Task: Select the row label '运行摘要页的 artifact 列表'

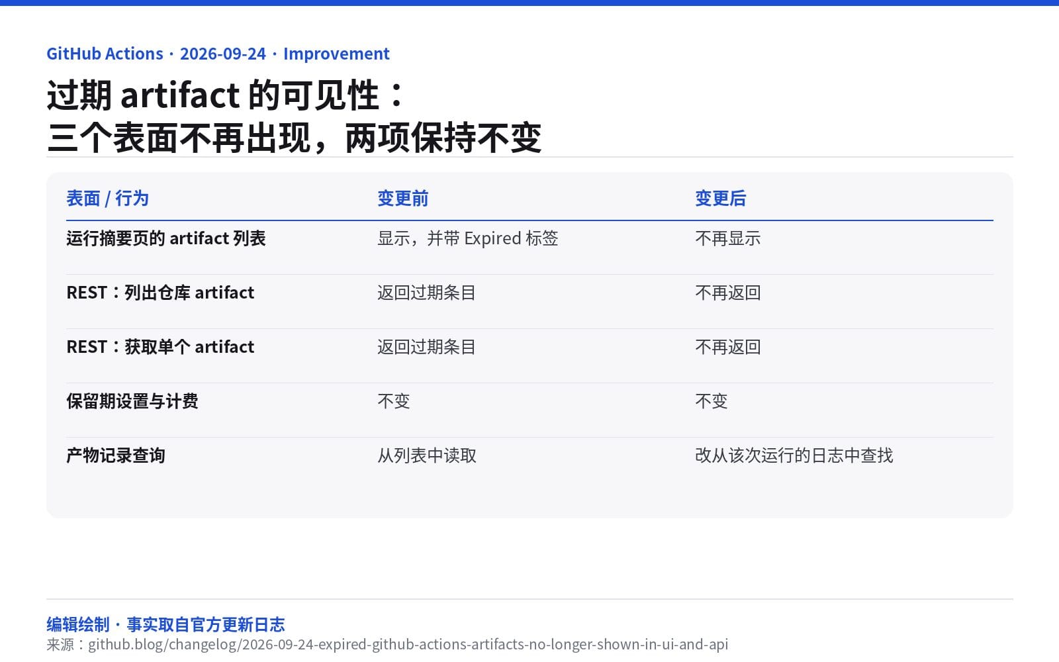Action: click(x=166, y=238)
